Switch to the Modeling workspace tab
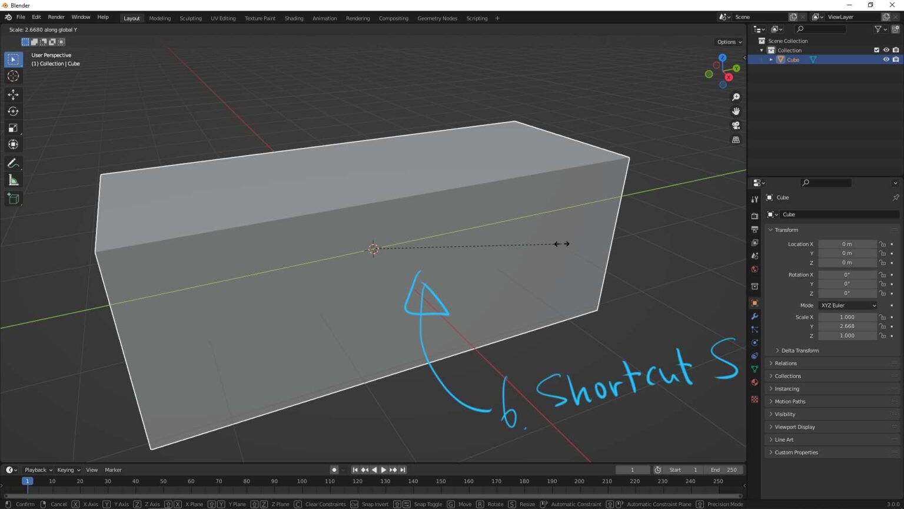 click(x=159, y=18)
